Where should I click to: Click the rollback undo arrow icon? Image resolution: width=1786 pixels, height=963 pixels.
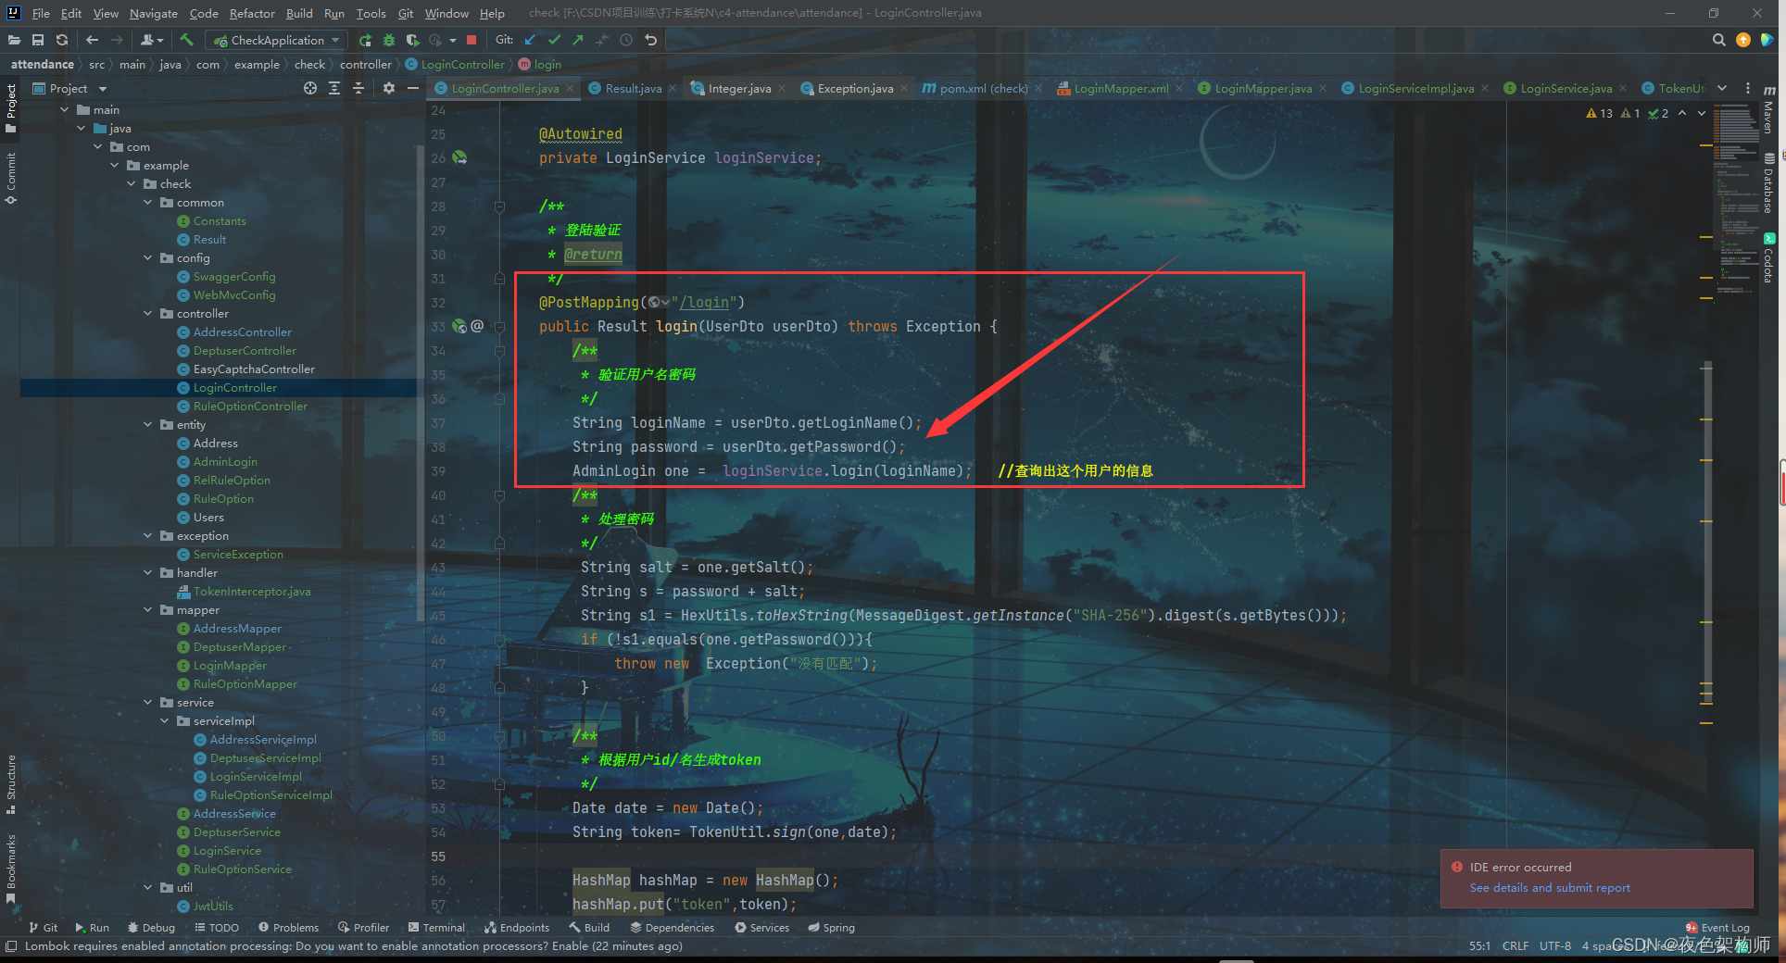point(651,40)
